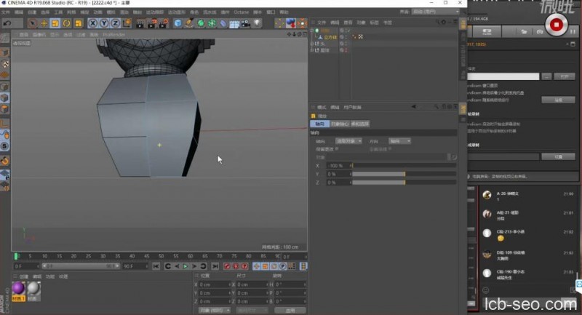Click the Record active objects button

coord(227,266)
